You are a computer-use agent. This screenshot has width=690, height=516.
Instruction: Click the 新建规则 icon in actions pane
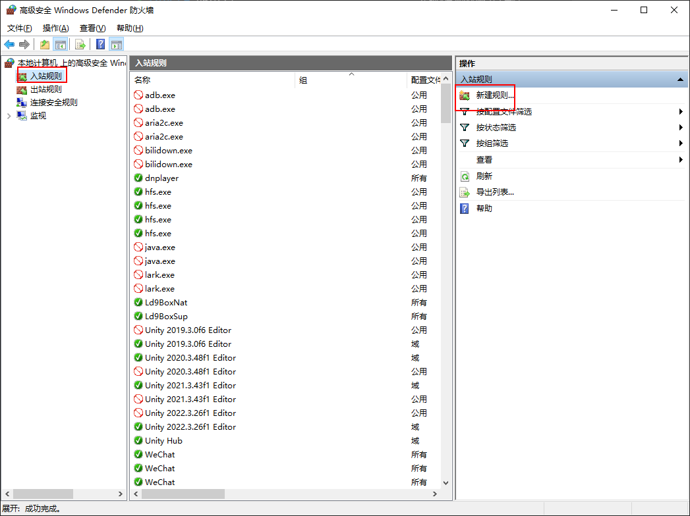pos(465,95)
